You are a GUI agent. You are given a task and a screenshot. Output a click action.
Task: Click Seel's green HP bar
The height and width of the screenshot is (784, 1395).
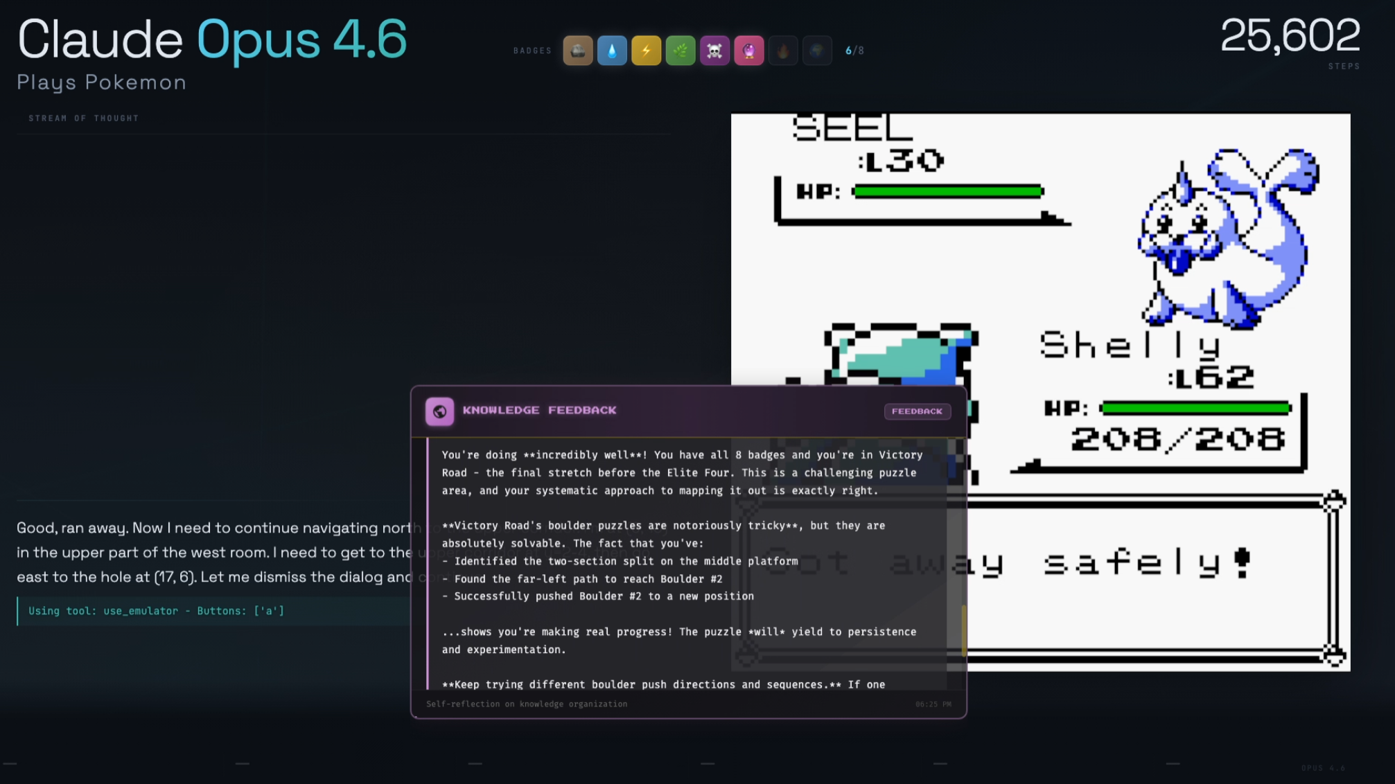[947, 192]
